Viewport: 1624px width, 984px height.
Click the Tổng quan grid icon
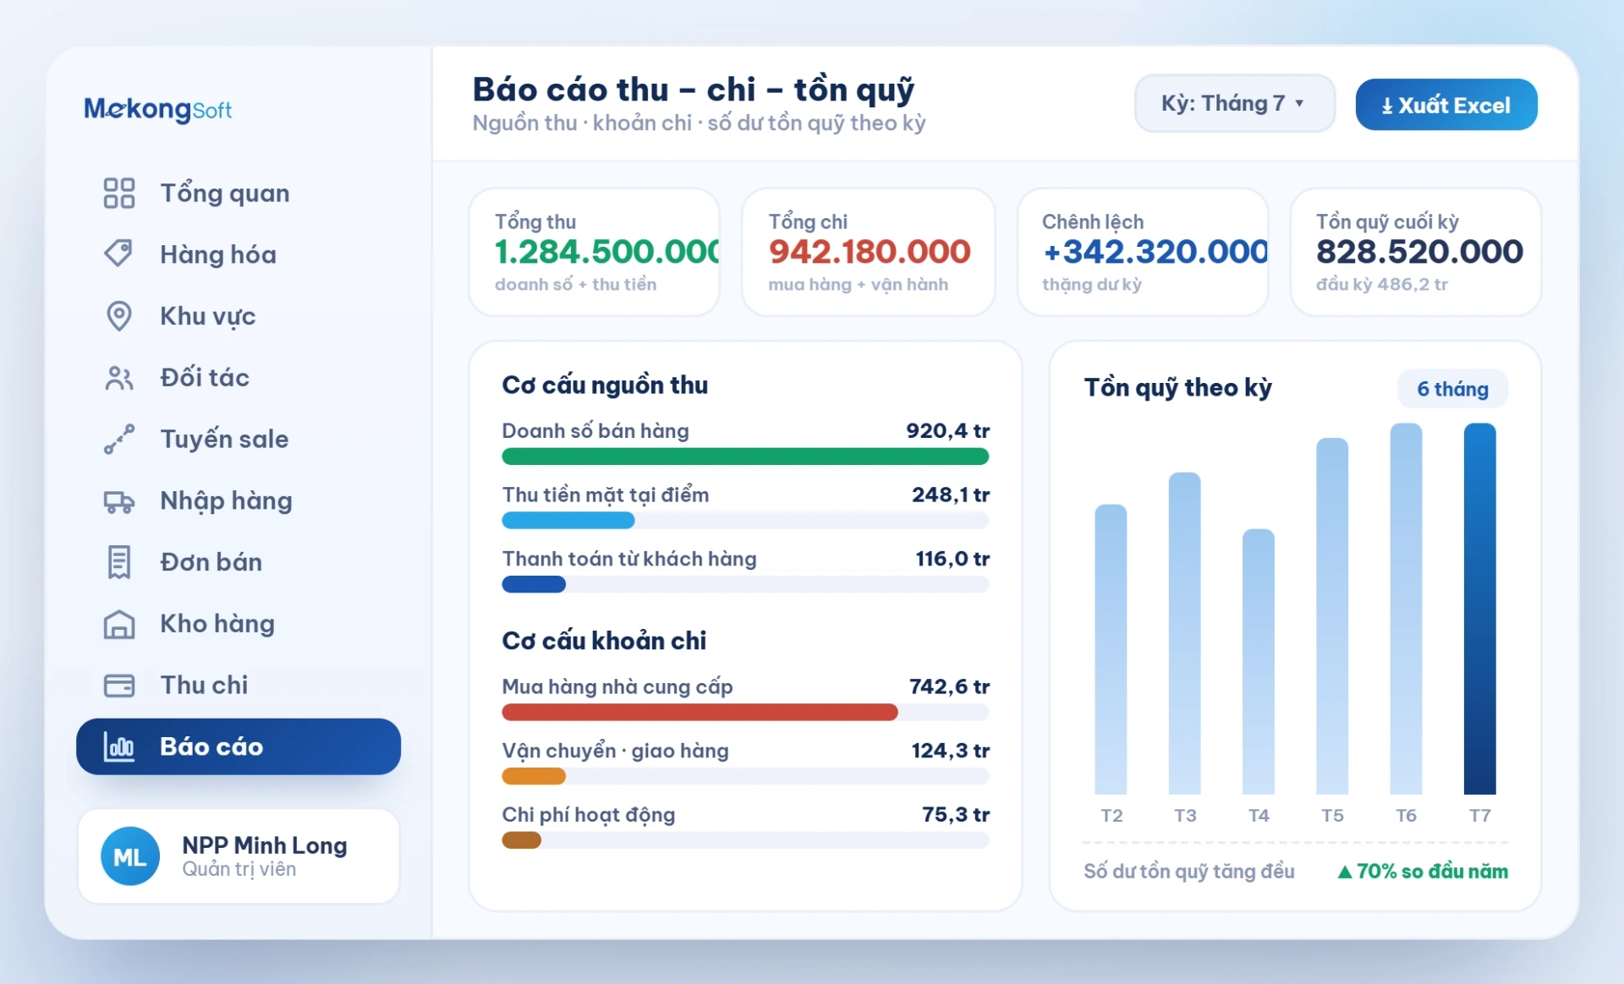click(x=119, y=193)
